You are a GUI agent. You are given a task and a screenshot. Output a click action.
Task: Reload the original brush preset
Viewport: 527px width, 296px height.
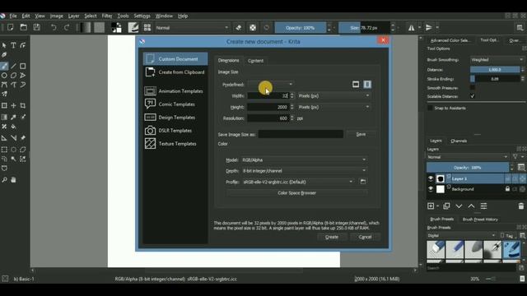[267, 27]
